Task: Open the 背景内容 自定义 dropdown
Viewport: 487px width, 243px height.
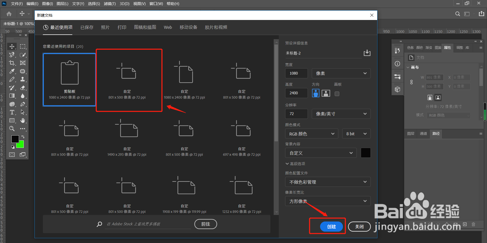Action: tap(321, 153)
